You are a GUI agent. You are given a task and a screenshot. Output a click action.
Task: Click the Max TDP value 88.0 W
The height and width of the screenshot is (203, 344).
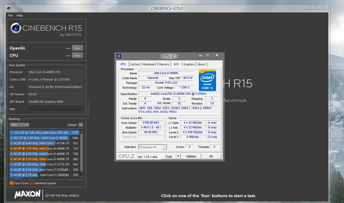click(x=188, y=78)
